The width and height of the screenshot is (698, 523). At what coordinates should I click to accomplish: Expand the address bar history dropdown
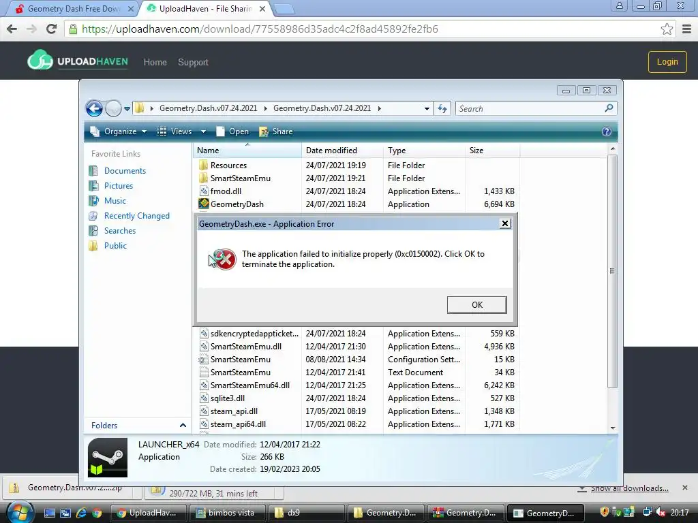[x=427, y=108]
